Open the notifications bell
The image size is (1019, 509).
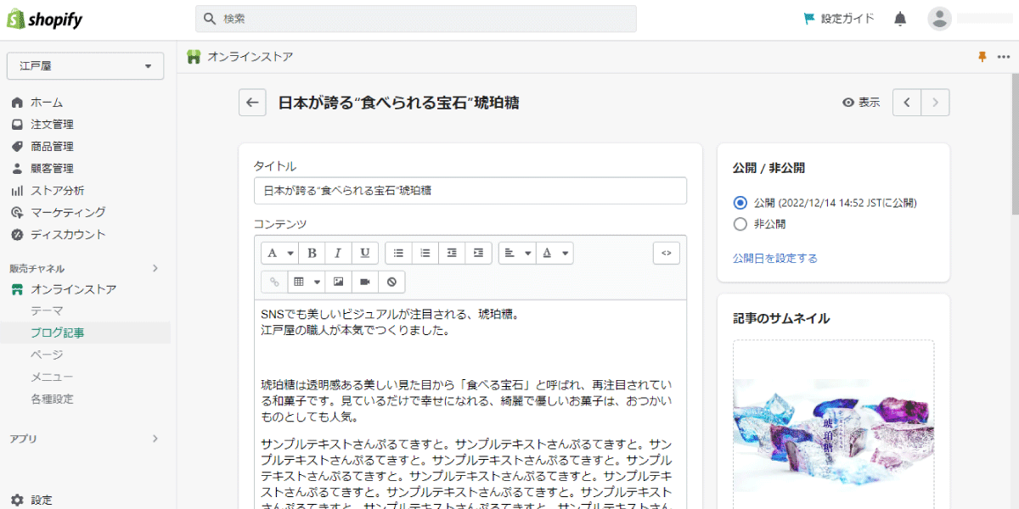(900, 19)
